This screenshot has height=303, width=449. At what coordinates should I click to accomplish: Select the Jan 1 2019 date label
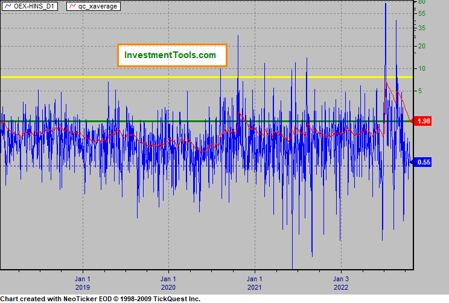(83, 283)
